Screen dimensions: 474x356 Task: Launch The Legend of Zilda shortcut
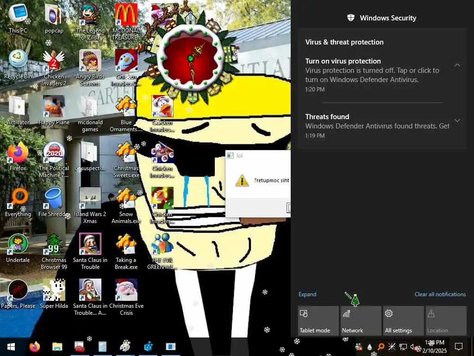tap(90, 22)
